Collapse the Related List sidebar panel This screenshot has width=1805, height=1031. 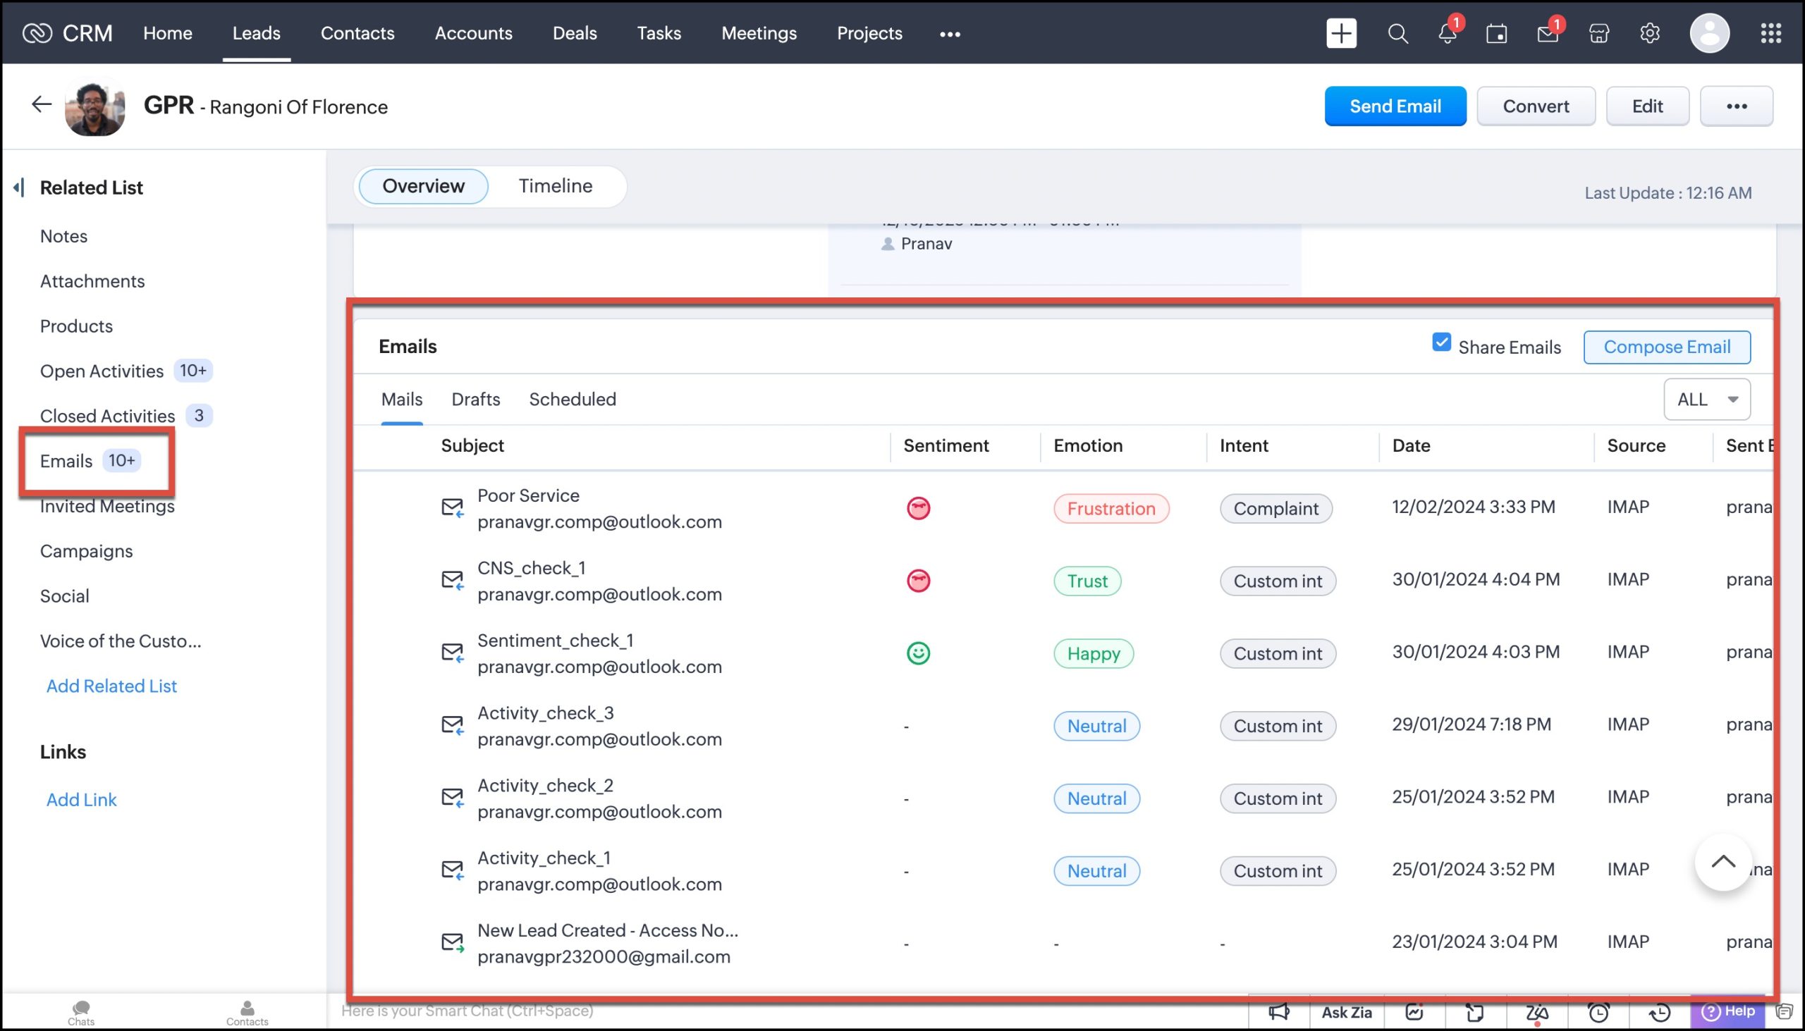coord(19,187)
